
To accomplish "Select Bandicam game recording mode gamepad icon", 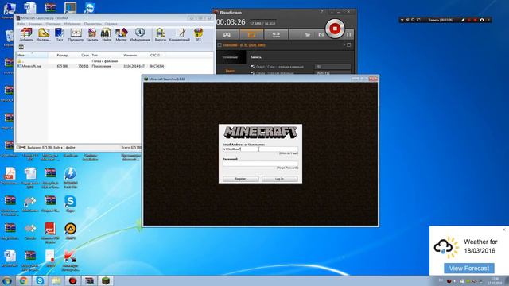I will click(227, 34).
